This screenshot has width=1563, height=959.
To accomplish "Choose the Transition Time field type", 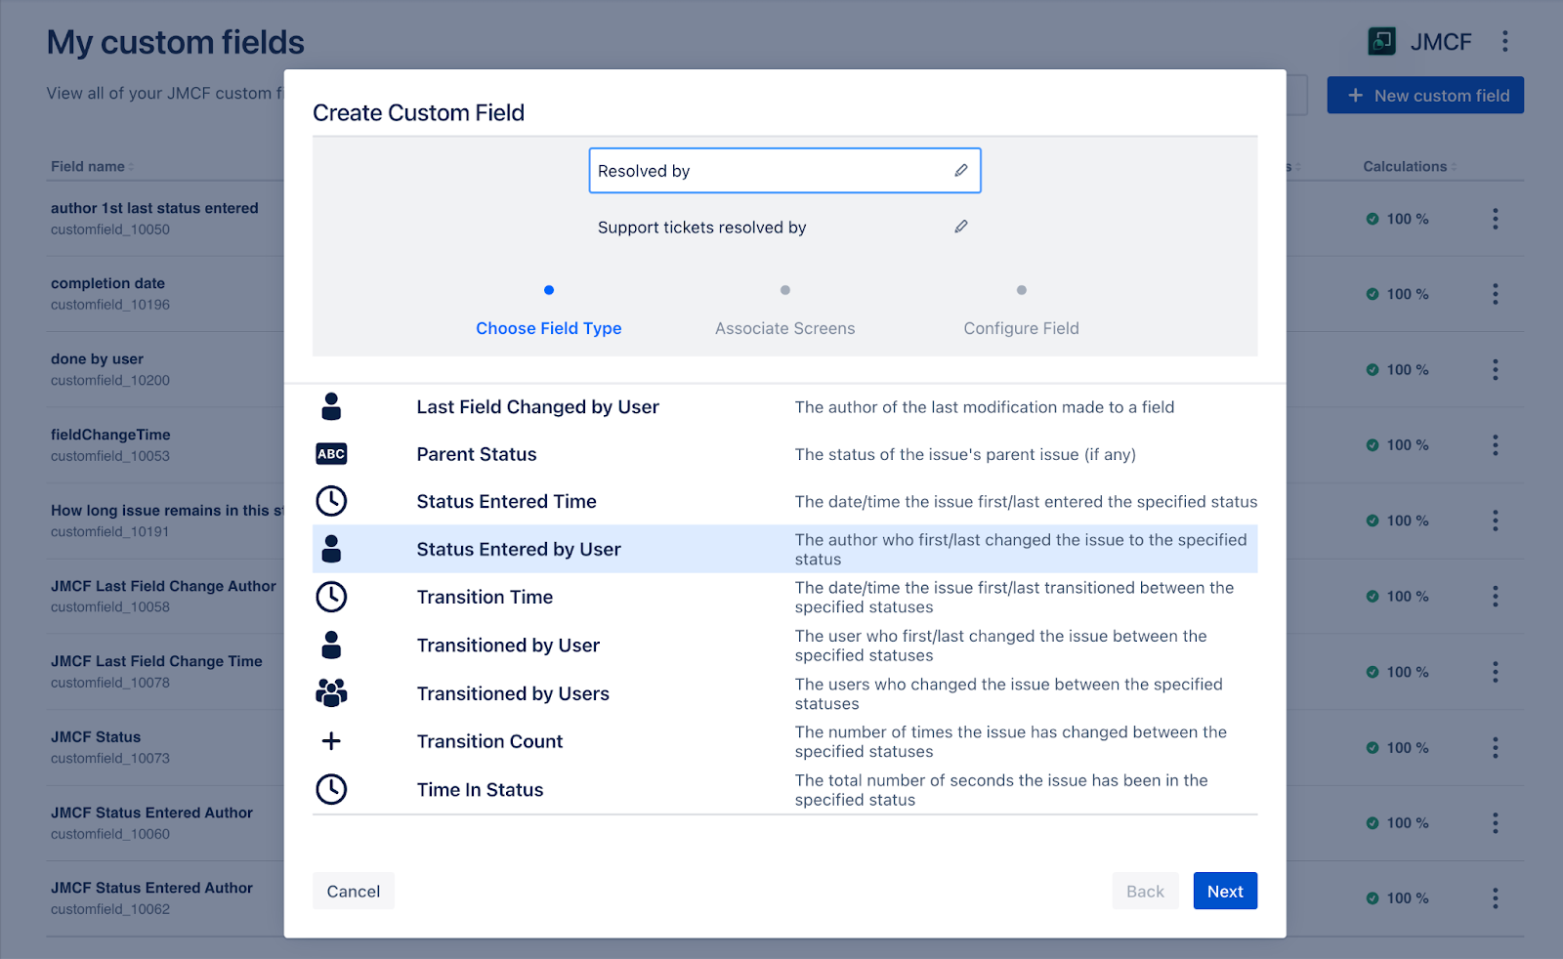I will click(x=785, y=597).
